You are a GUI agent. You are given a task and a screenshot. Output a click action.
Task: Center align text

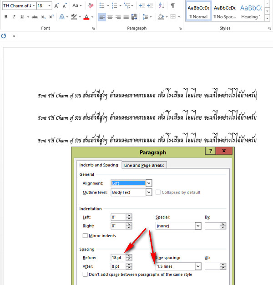pyautogui.click(x=110, y=17)
